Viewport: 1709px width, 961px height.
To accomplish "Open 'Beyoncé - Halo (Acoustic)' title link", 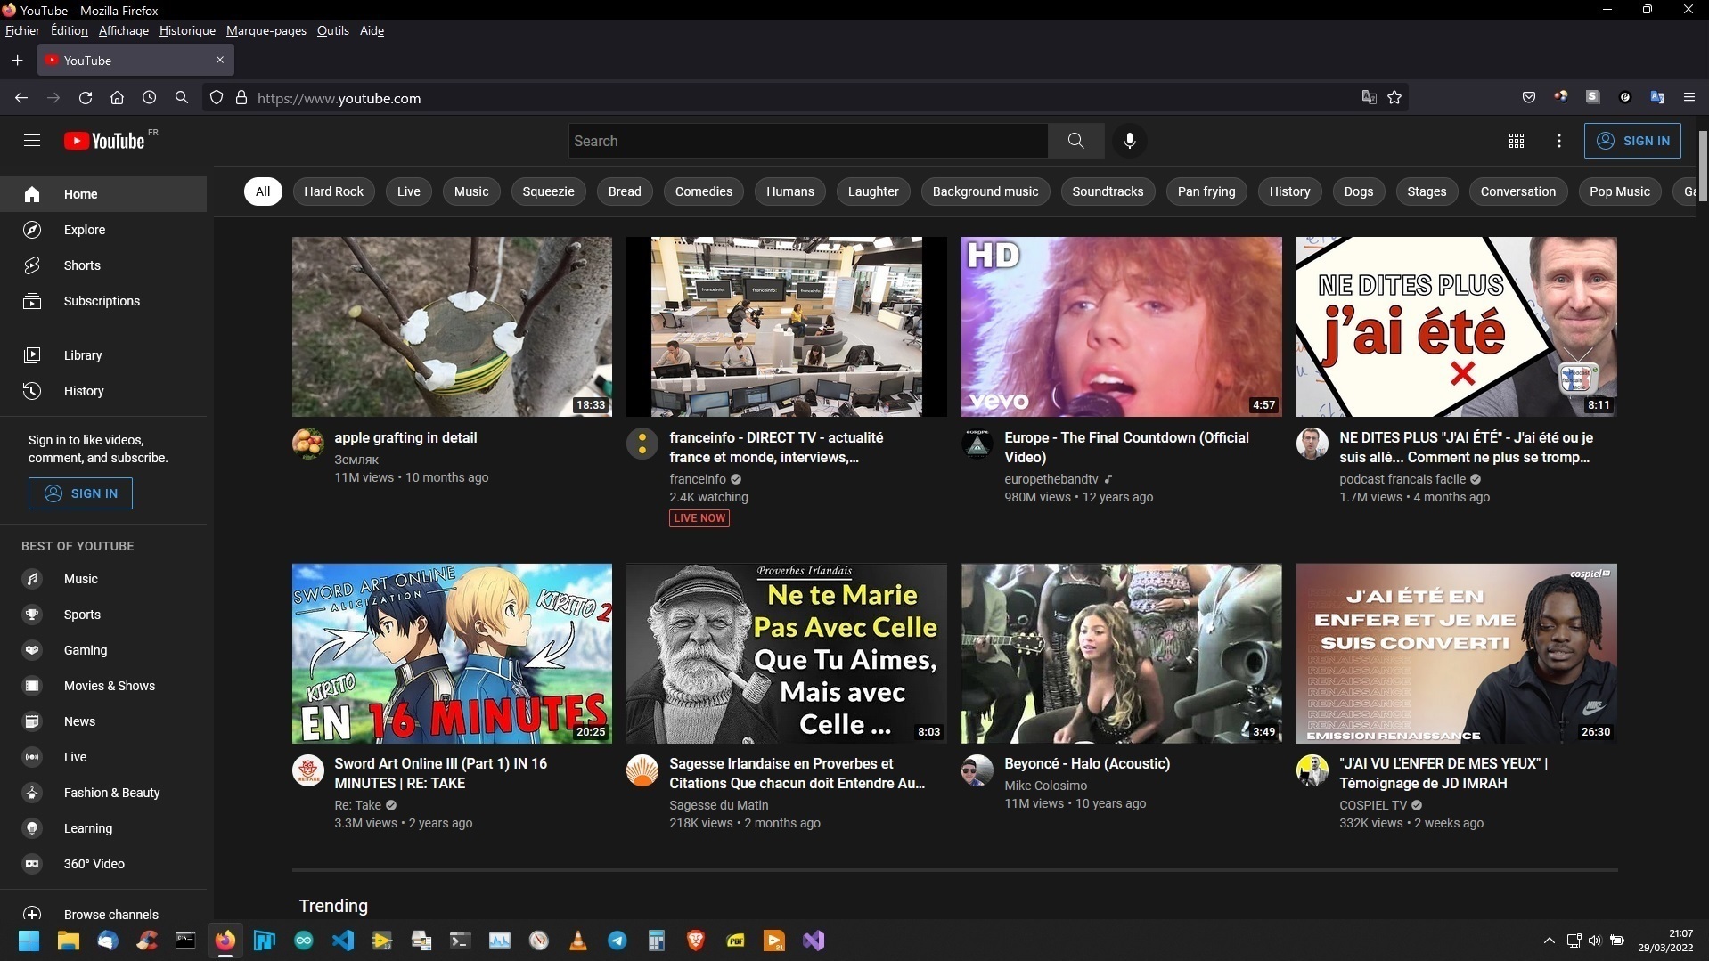I will (1087, 763).
